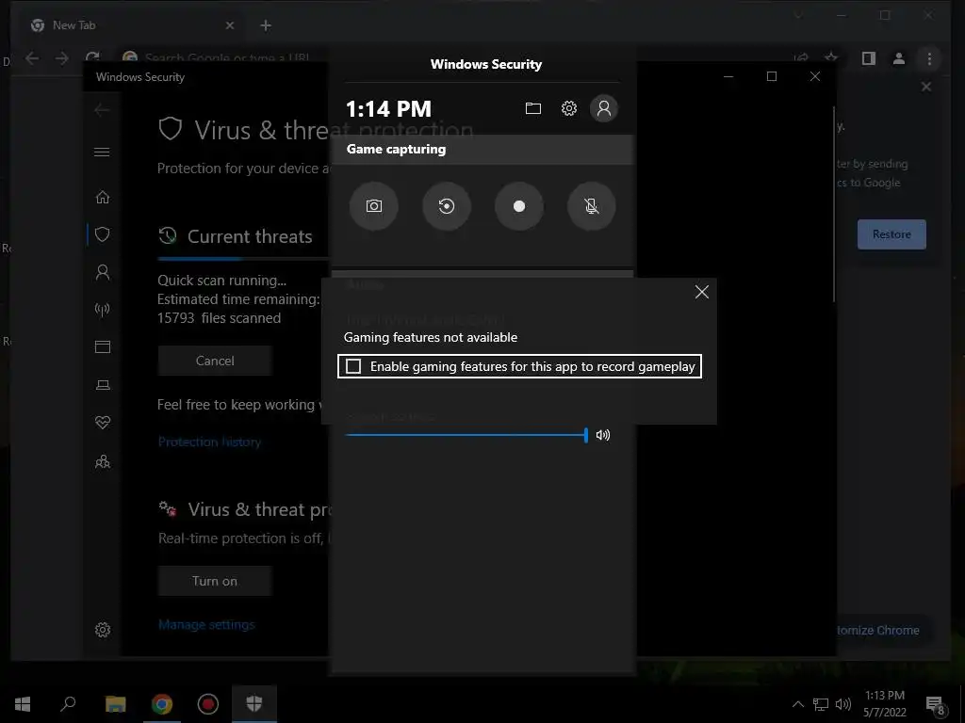Go forward in the Chrome window

coord(62,58)
